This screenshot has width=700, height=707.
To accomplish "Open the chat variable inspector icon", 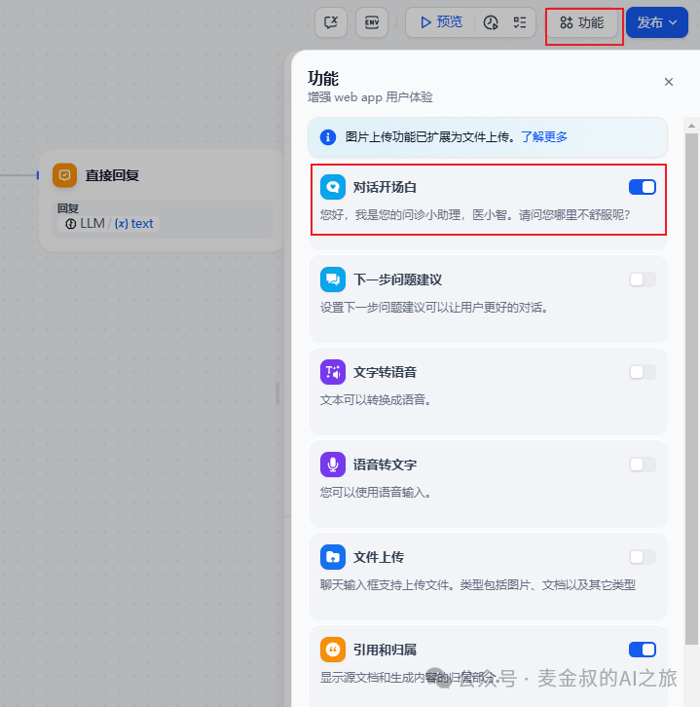I will [x=331, y=22].
